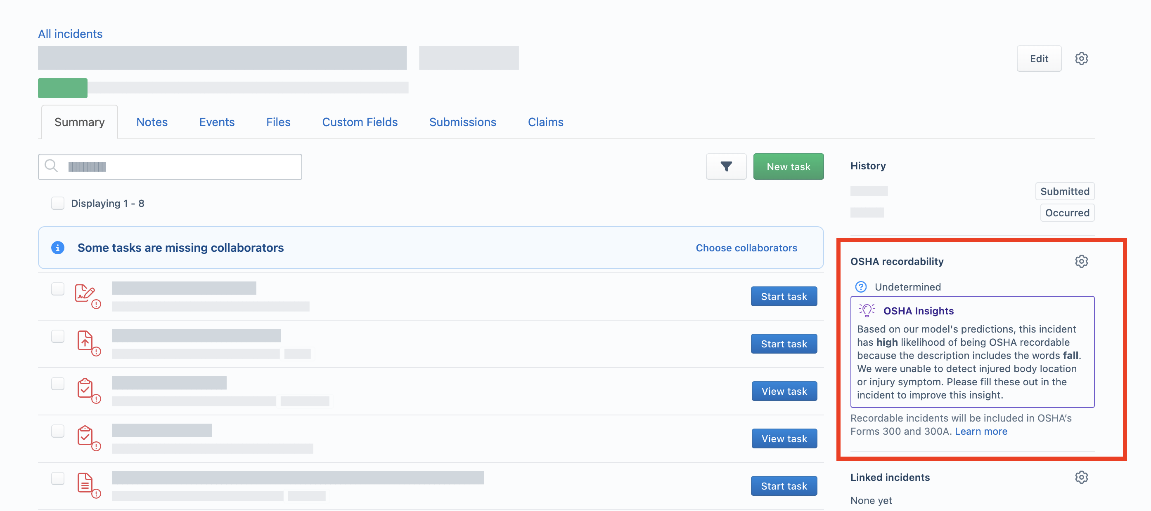The image size is (1151, 511).
Task: Click the Edit button
Action: [1039, 59]
